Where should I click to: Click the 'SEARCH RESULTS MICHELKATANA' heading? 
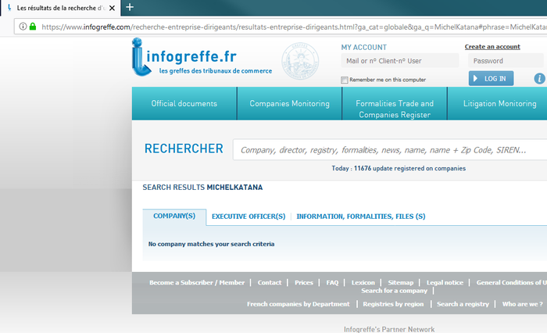[x=202, y=188]
